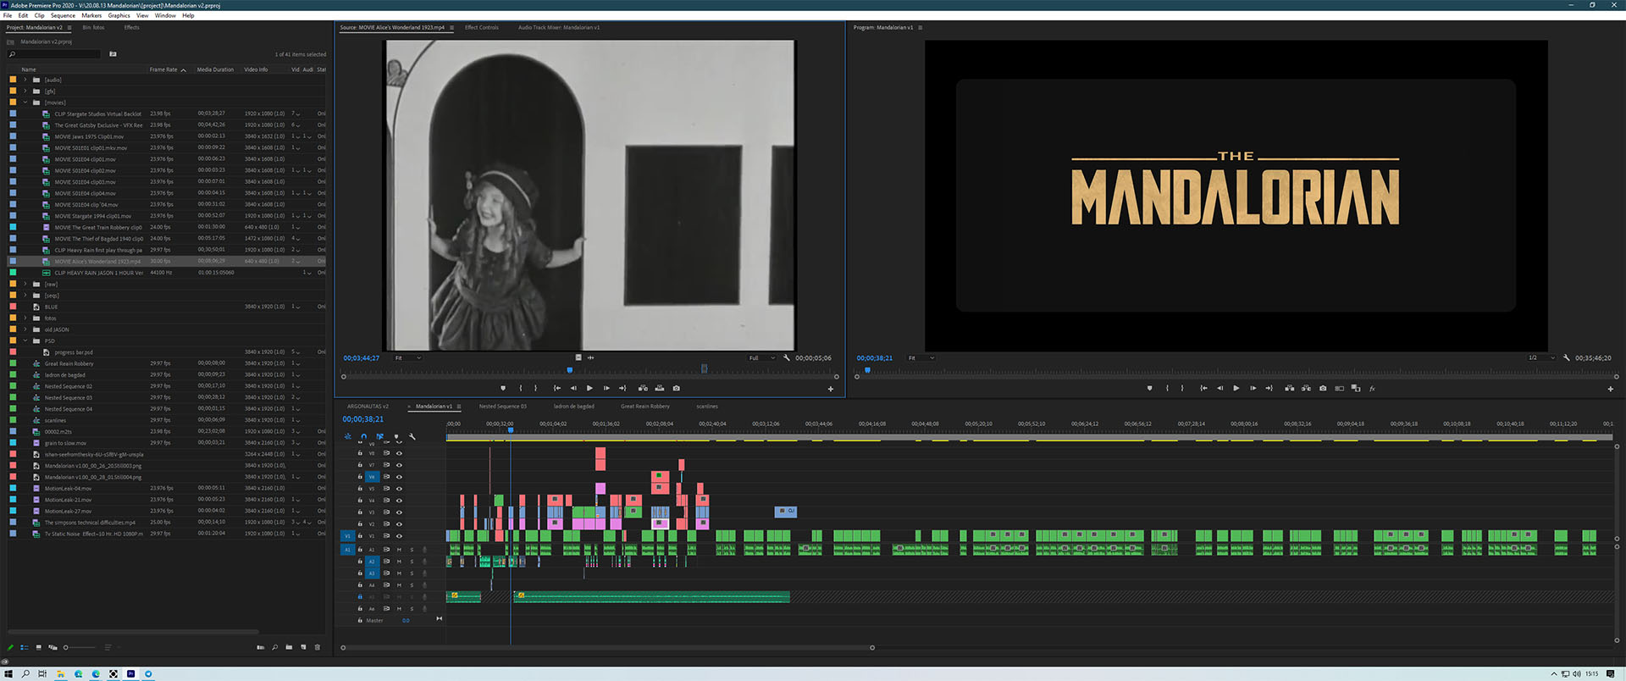Mute audio track A1

click(399, 550)
